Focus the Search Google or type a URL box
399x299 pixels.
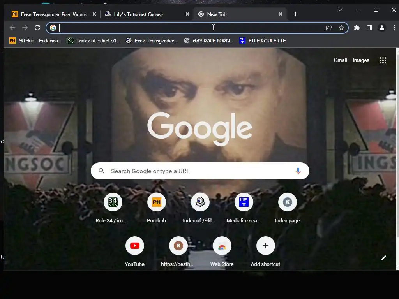pos(200,171)
